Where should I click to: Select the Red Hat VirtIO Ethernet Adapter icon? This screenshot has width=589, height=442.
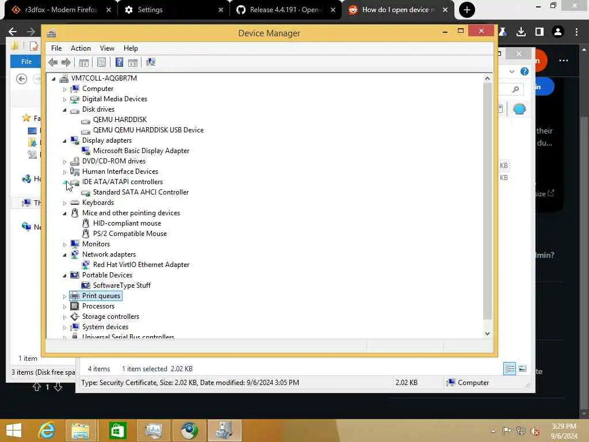tap(86, 265)
